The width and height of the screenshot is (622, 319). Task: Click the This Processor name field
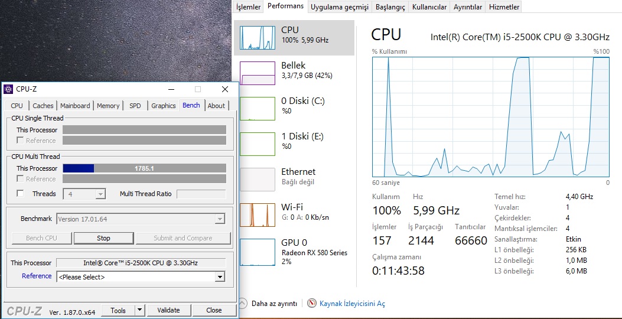click(x=141, y=263)
